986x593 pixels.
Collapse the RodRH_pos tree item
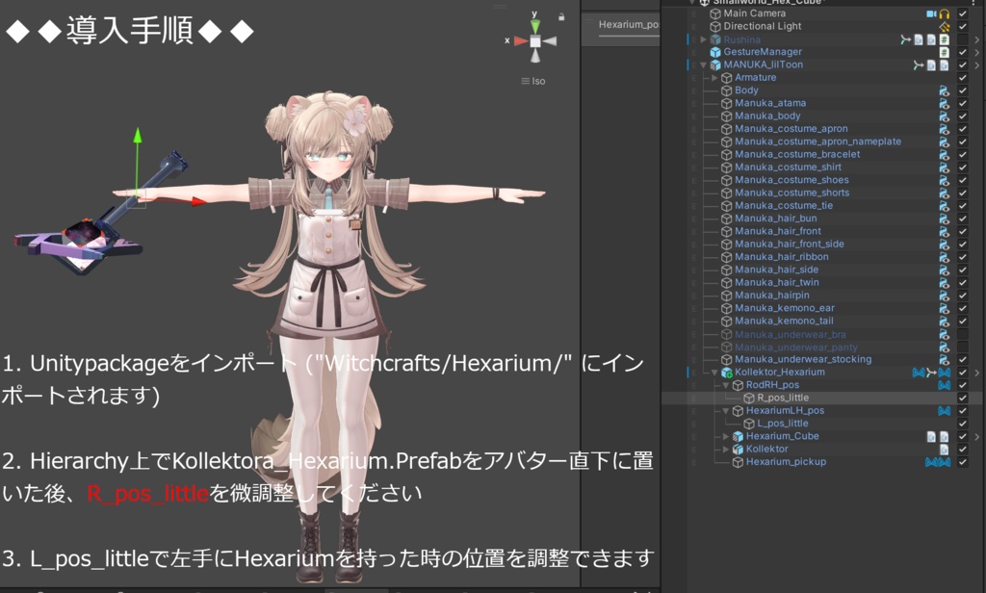[x=725, y=386]
